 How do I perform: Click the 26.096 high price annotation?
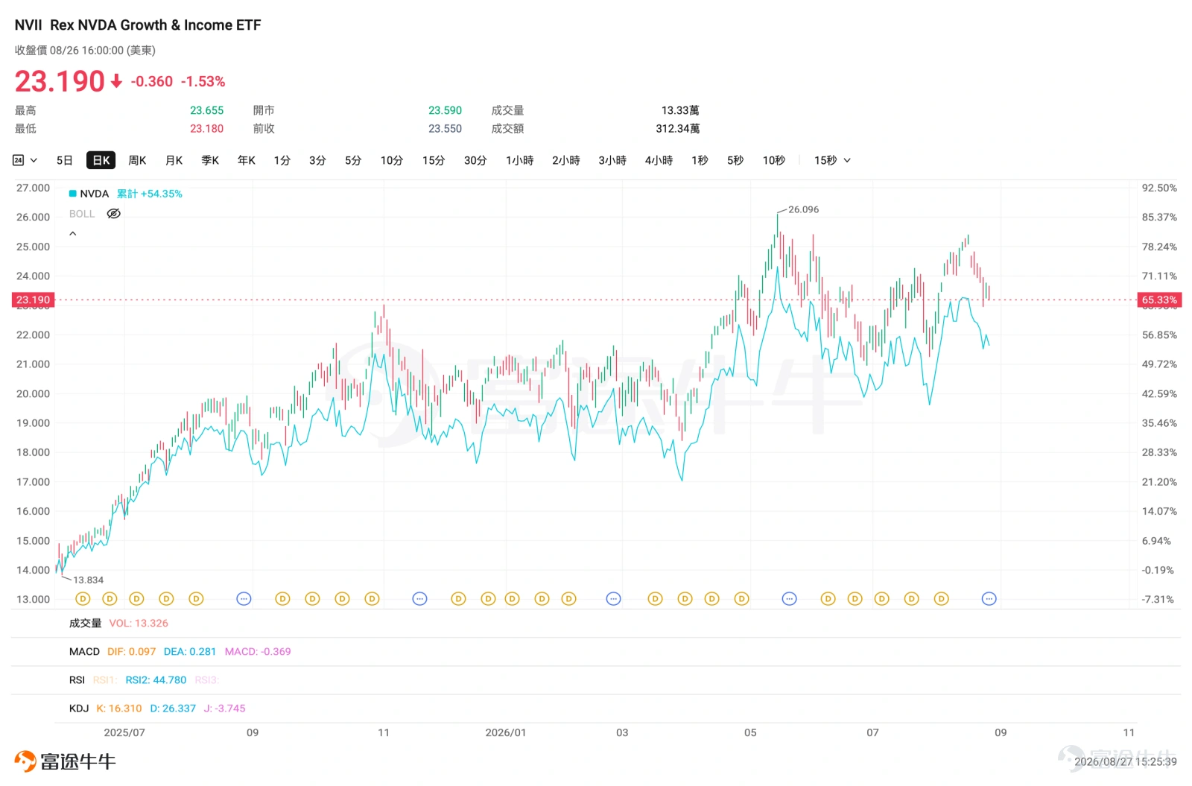(803, 209)
